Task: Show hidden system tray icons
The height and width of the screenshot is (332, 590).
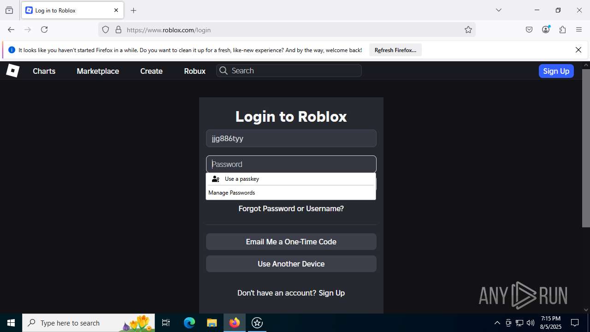Action: pos(497,323)
